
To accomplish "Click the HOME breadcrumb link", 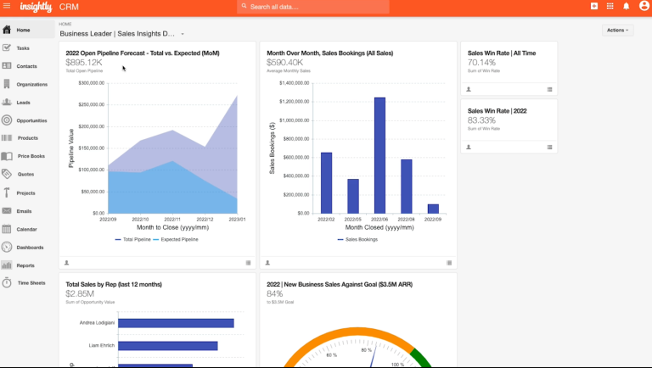I will 65,24.
